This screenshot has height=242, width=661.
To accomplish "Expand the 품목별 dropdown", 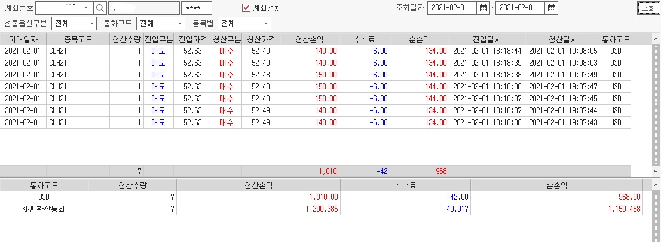I will (x=265, y=24).
